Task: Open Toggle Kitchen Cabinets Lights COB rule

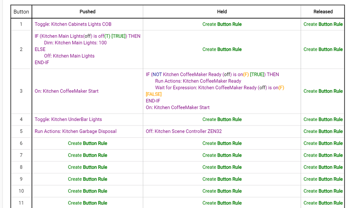Action: point(73,24)
